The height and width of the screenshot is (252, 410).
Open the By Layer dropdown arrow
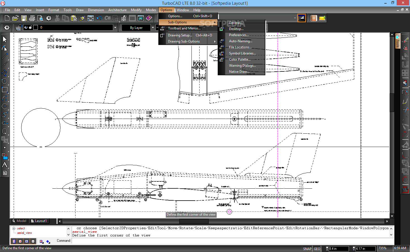(x=153, y=28)
